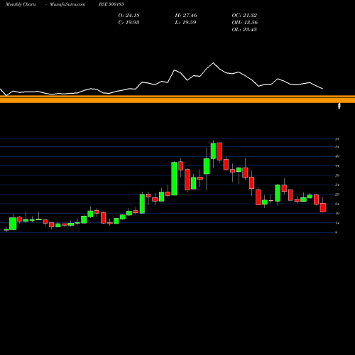Click the last red candlestick on chart
355x355 pixels.
323,207
